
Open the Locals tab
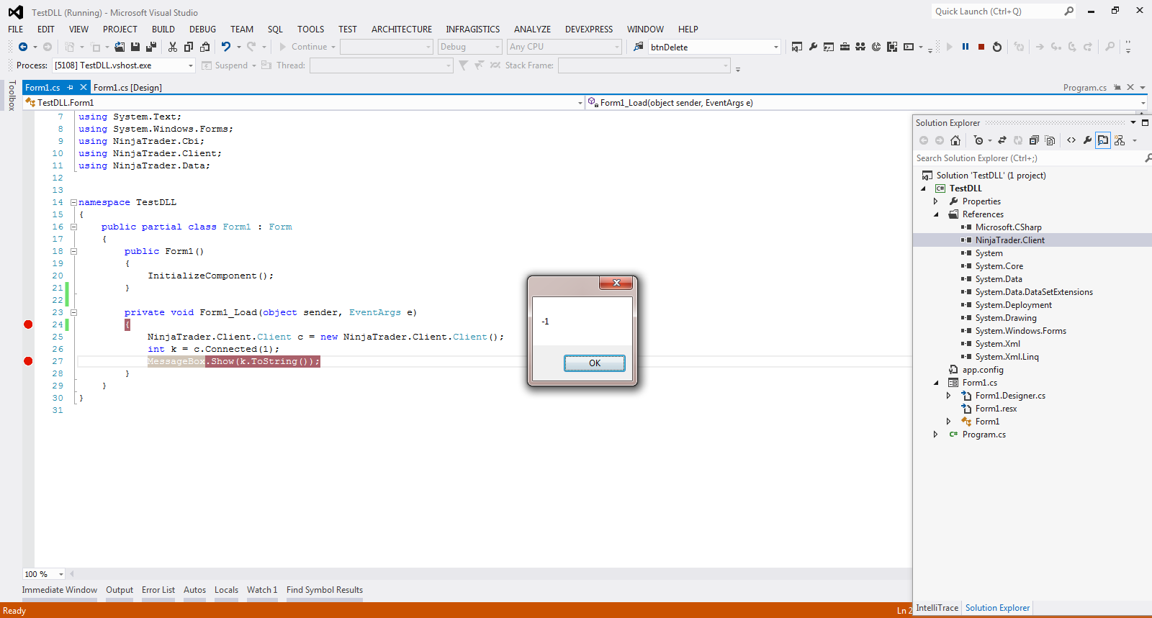[226, 590]
